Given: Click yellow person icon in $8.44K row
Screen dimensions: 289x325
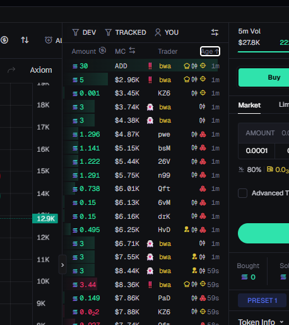Looking at the screenshot, I should click(x=194, y=271).
